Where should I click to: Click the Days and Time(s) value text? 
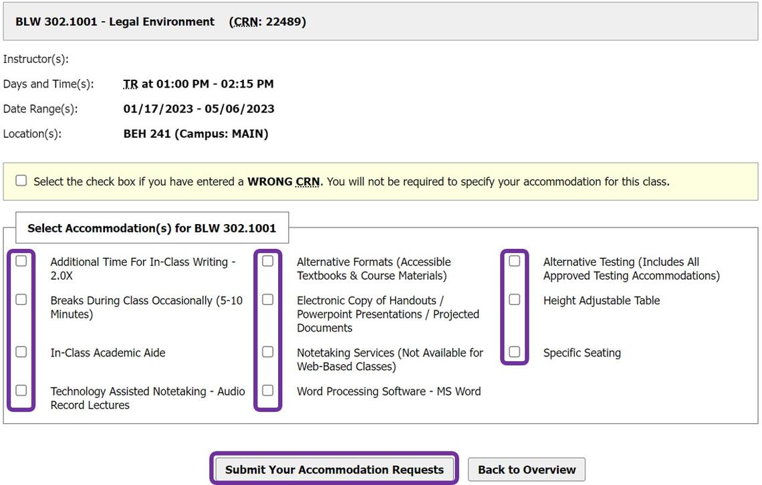coord(199,84)
